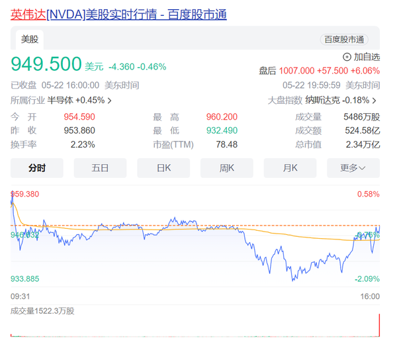Click the 最高 value 960.200
The width and height of the screenshot is (397, 340).
[222, 116]
